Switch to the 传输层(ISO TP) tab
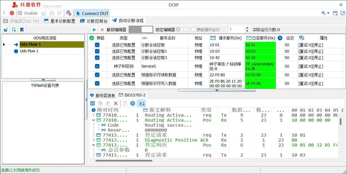 coord(21,21)
